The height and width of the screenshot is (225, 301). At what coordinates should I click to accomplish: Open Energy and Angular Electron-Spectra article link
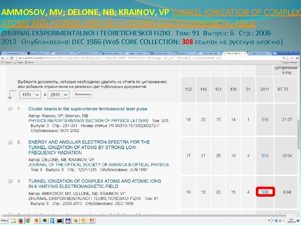click(89, 147)
